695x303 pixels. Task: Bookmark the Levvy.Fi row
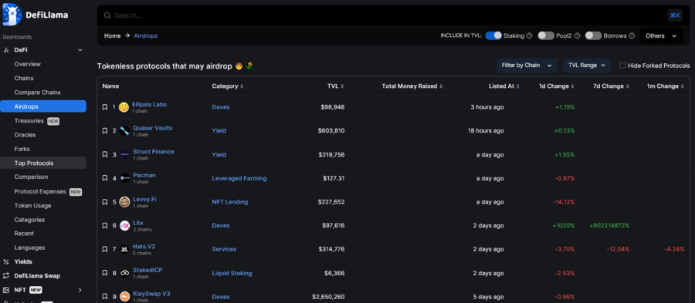[x=105, y=202]
